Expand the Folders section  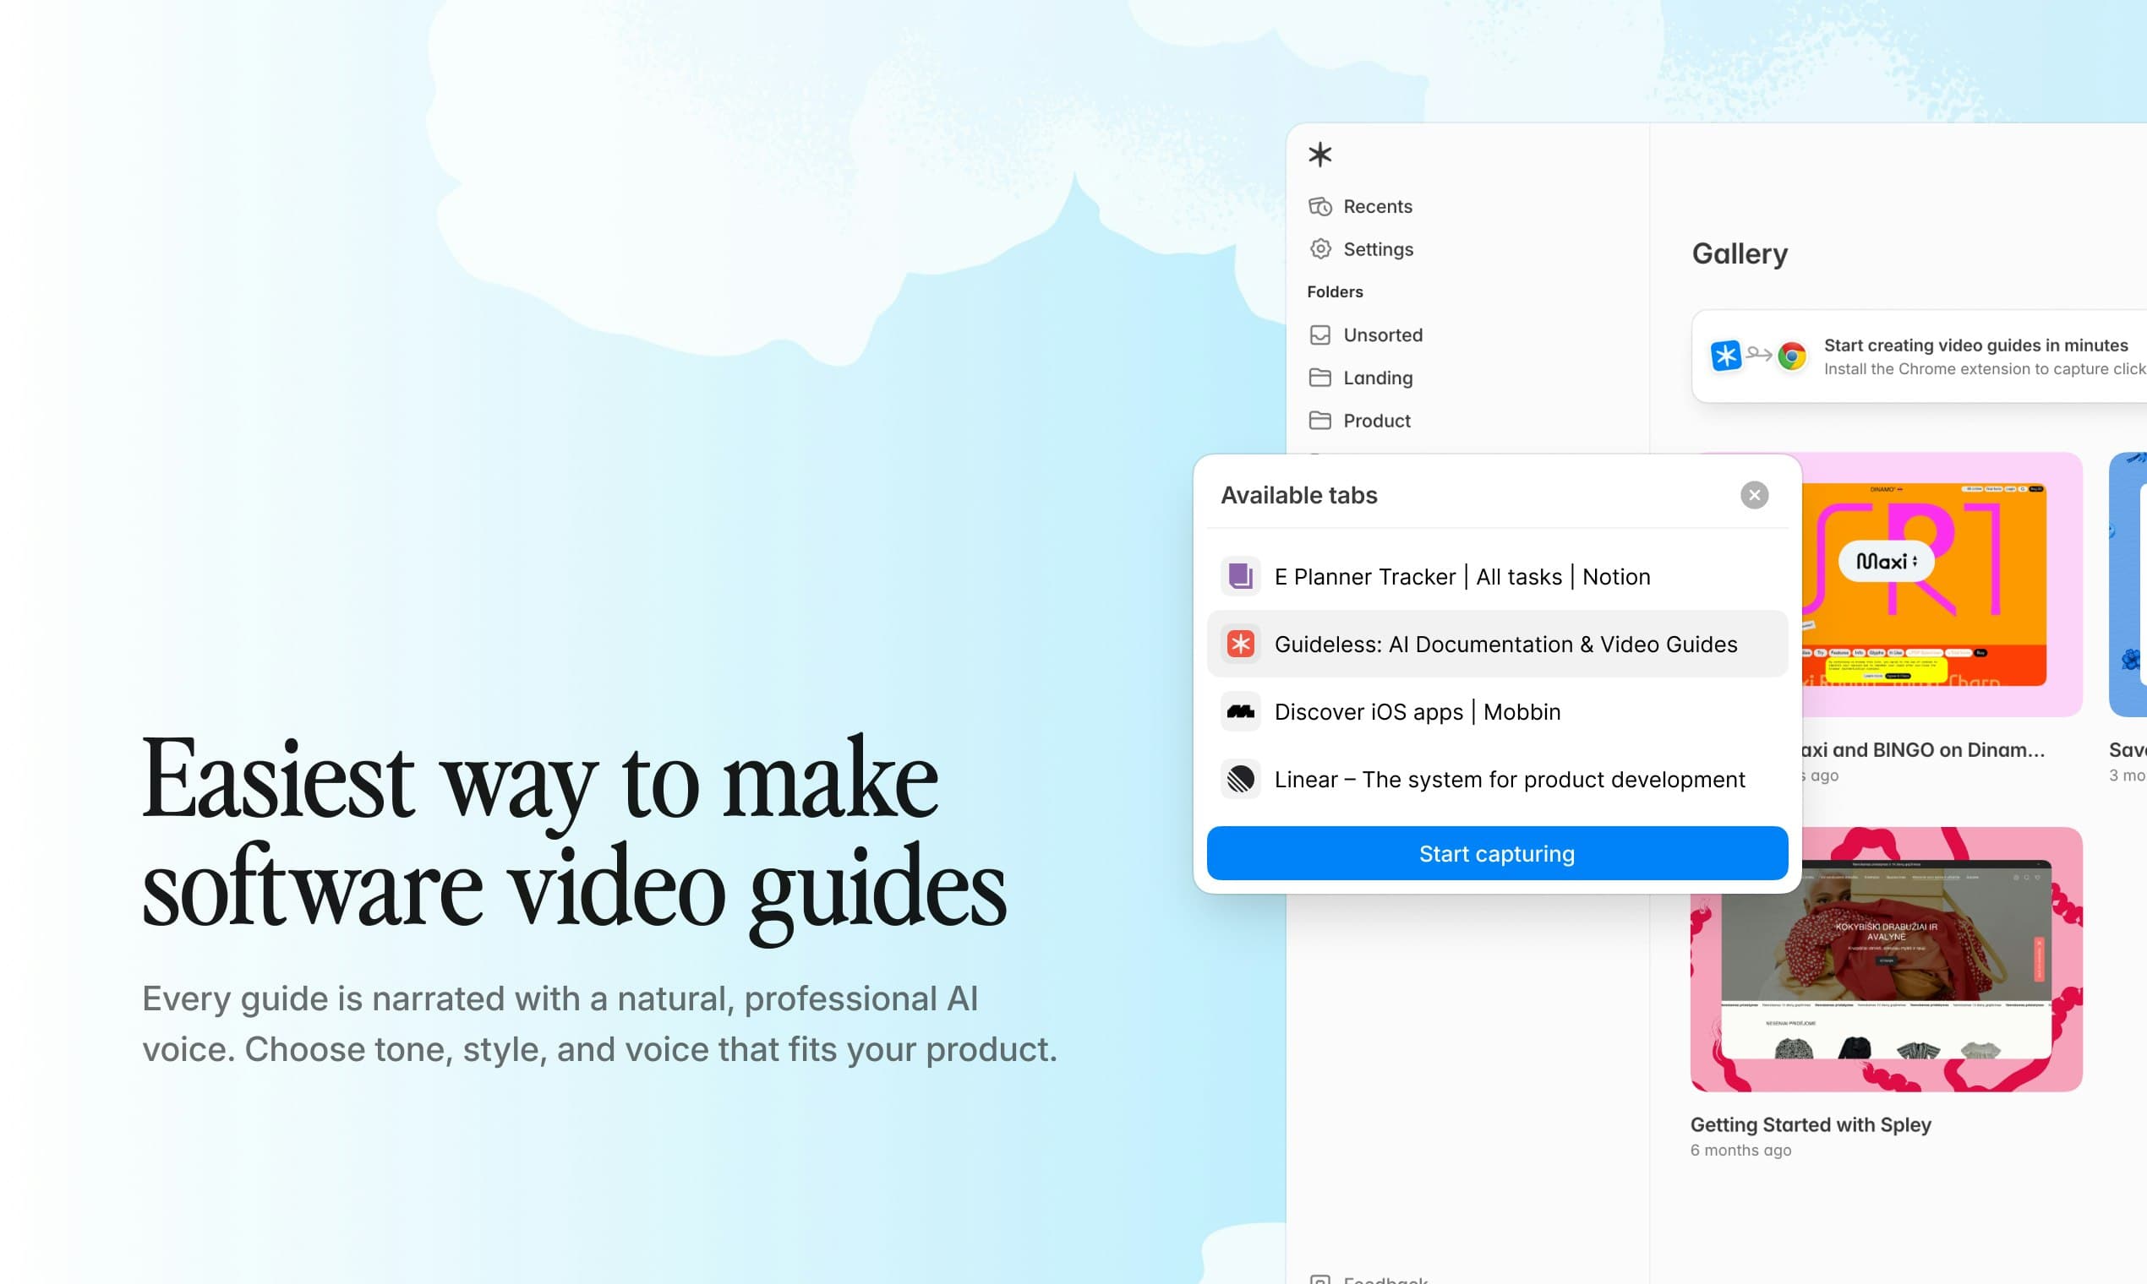[1335, 291]
